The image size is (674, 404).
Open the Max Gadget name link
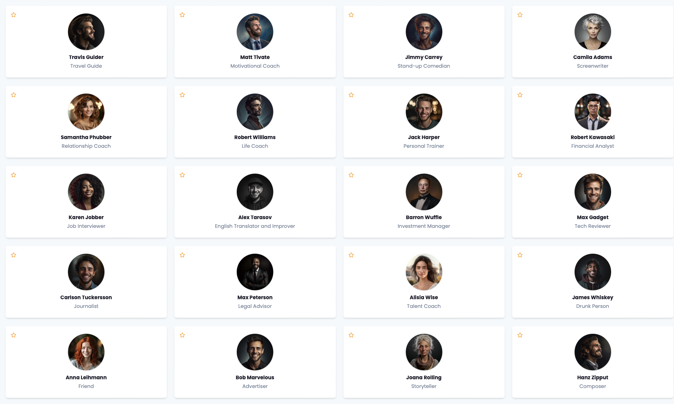(x=592, y=217)
